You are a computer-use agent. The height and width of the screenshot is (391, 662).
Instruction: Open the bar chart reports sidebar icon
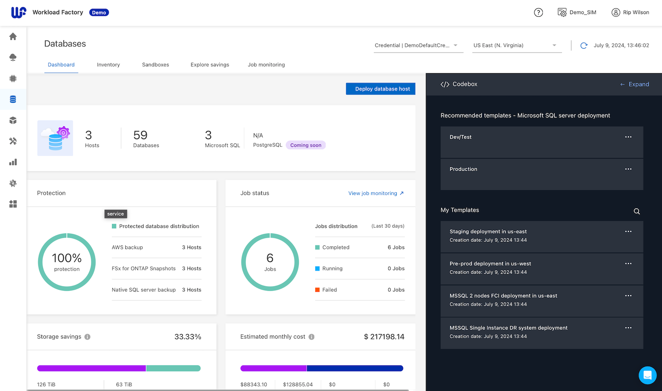pyautogui.click(x=13, y=162)
